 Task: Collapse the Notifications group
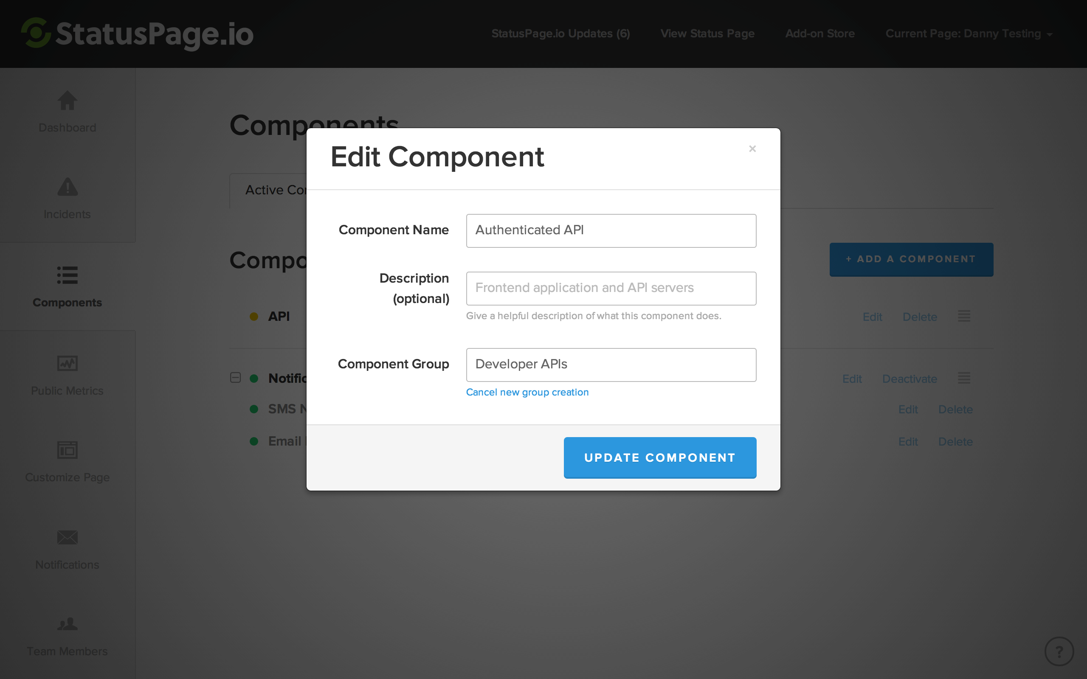(235, 378)
